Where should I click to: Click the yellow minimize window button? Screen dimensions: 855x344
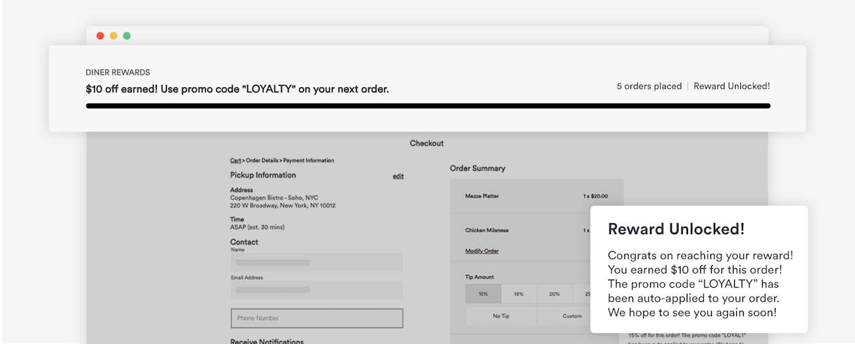pos(113,36)
